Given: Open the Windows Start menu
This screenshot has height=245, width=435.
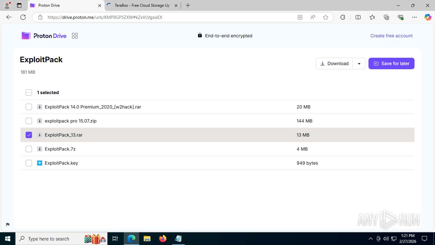Looking at the screenshot, I should pos(8,239).
